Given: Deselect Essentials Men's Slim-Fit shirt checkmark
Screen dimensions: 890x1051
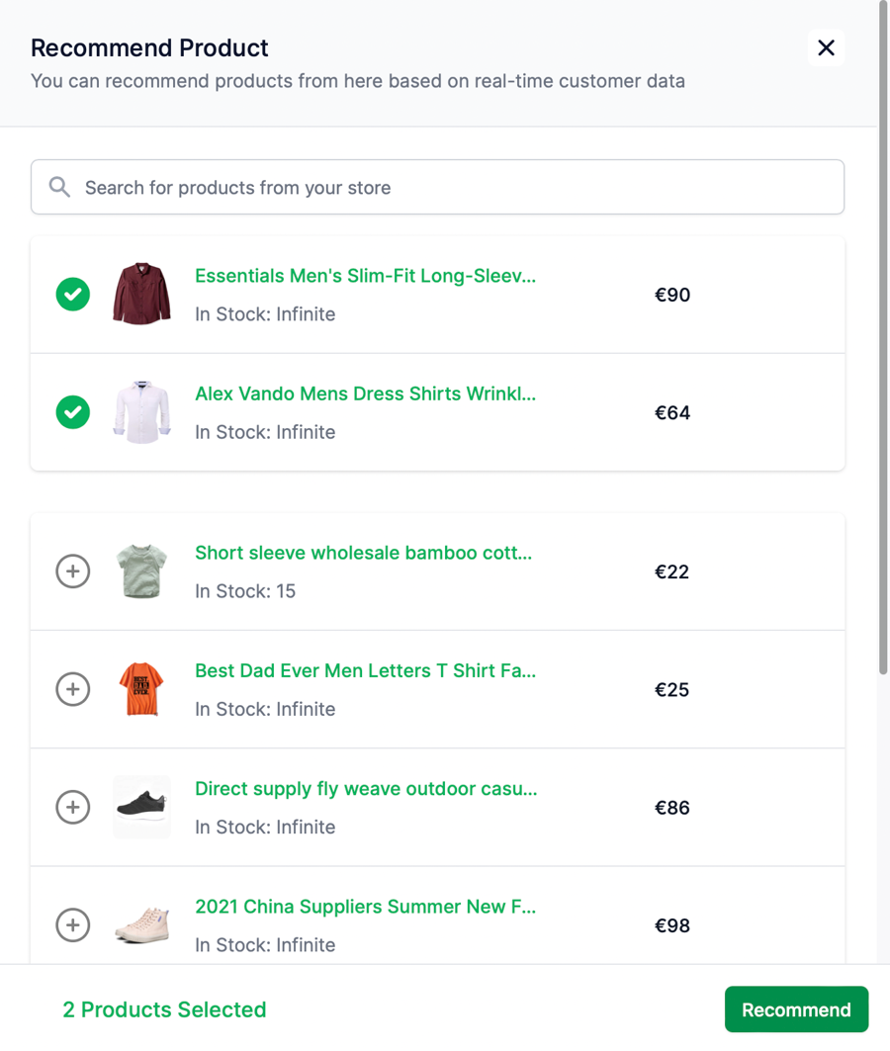Looking at the screenshot, I should [73, 295].
